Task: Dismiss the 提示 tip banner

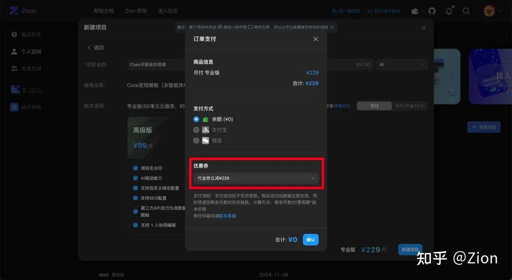Action: click(x=332, y=27)
